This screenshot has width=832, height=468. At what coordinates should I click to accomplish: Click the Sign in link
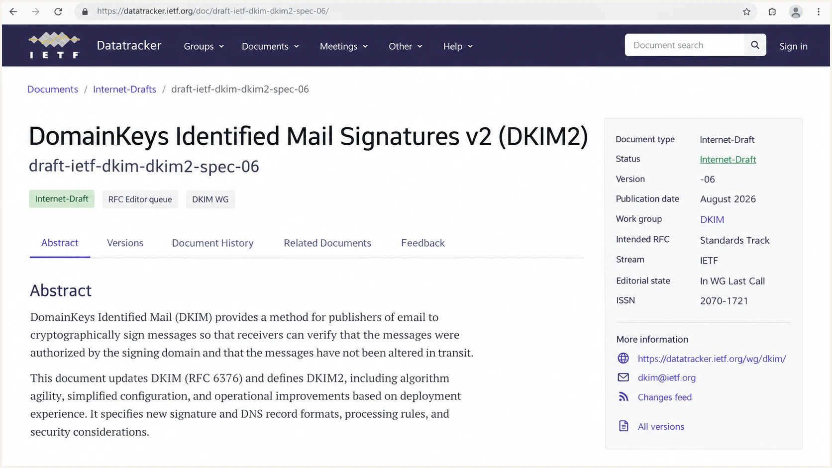793,46
